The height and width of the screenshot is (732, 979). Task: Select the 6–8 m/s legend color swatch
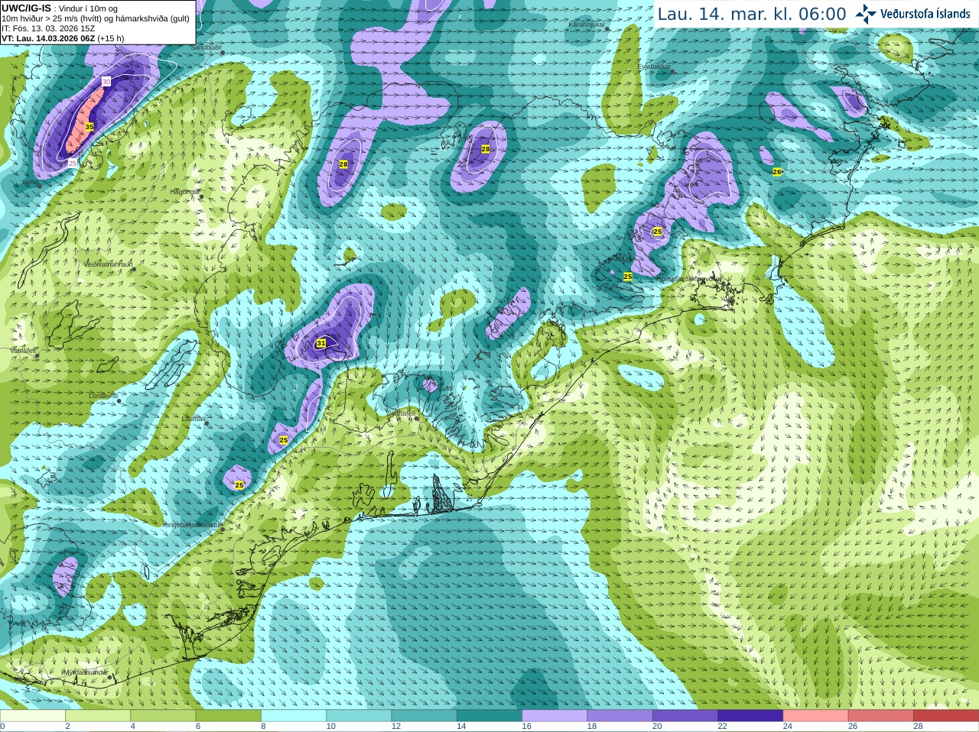228,716
